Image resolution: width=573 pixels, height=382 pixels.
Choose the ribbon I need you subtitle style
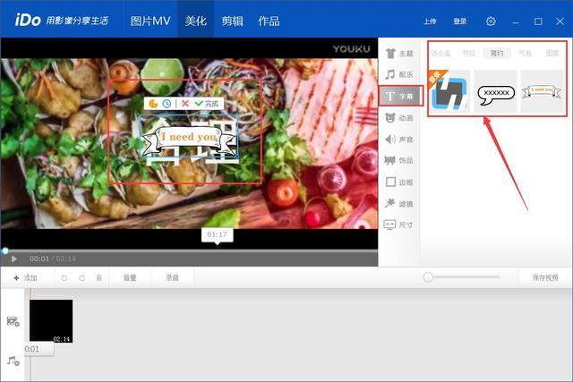pyautogui.click(x=542, y=91)
